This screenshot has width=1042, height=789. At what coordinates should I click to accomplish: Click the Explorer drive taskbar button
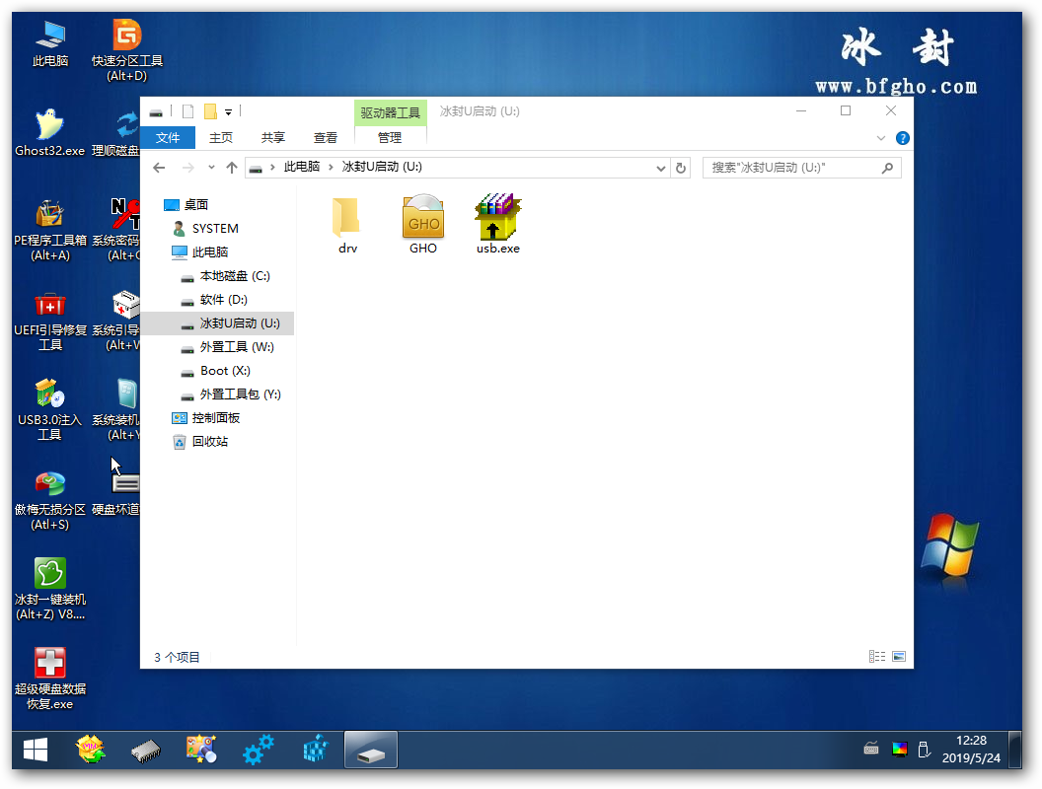pyautogui.click(x=371, y=751)
